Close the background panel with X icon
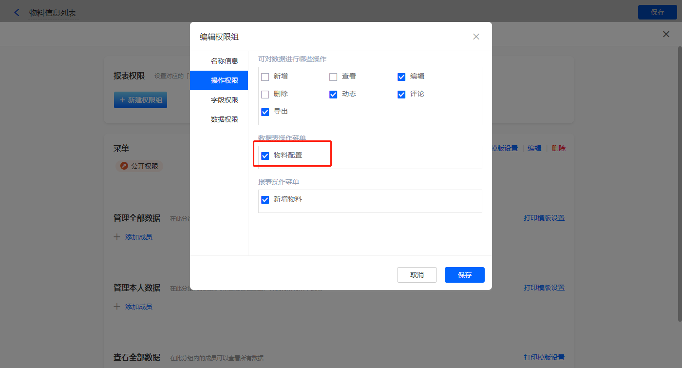682x368 pixels. [x=666, y=34]
